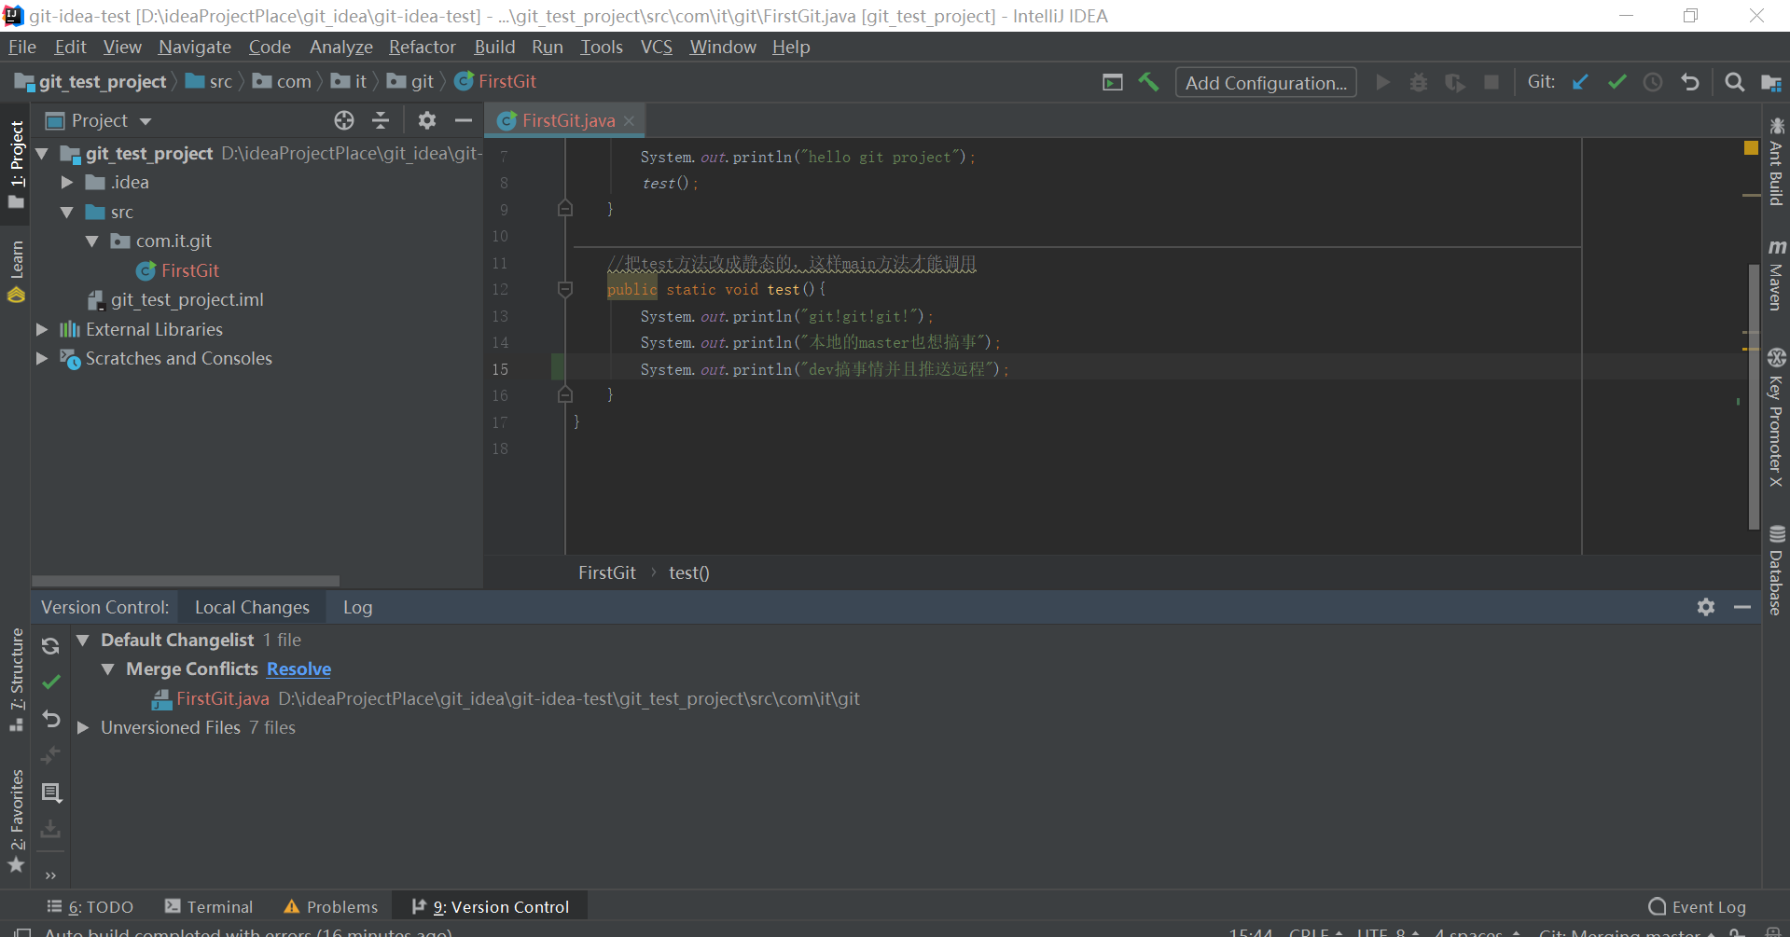Click the changelist comment icon
The width and height of the screenshot is (1790, 937).
coord(51,792)
